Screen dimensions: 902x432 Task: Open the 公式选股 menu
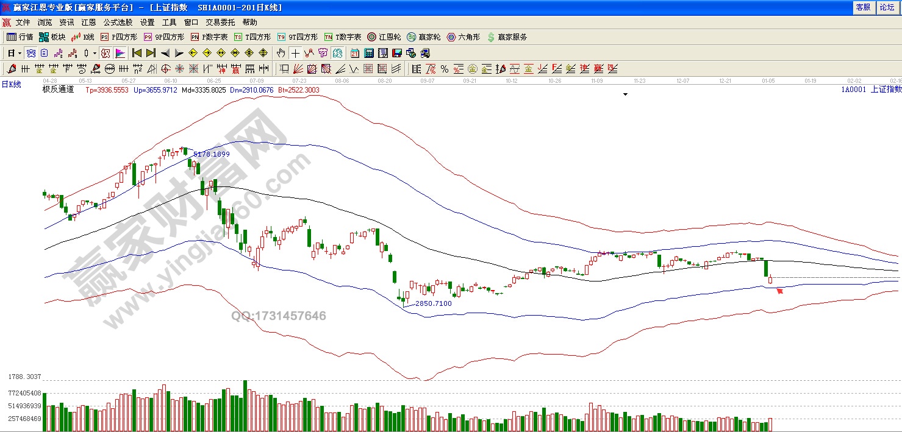[x=117, y=23]
